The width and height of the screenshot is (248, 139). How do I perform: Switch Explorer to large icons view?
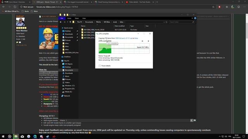point(195,120)
